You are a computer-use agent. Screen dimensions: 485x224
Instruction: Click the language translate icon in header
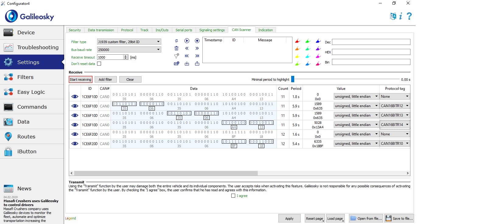click(393, 16)
